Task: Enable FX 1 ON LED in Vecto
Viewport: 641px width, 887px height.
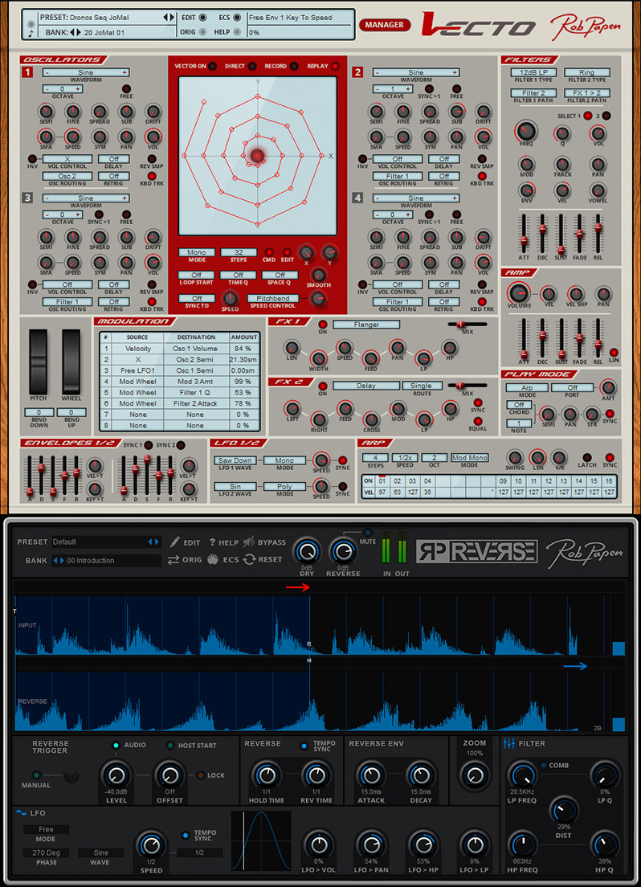Action: coord(322,324)
